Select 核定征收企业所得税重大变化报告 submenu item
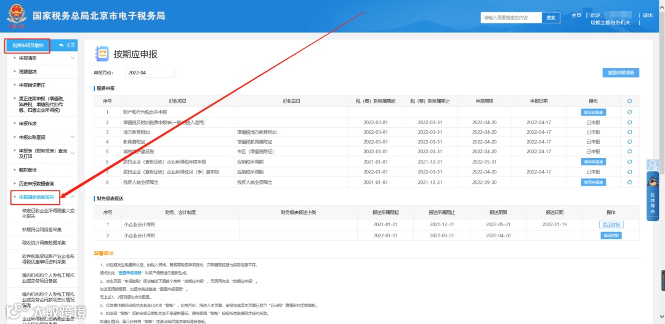665x324 pixels. pyautogui.click(x=48, y=213)
